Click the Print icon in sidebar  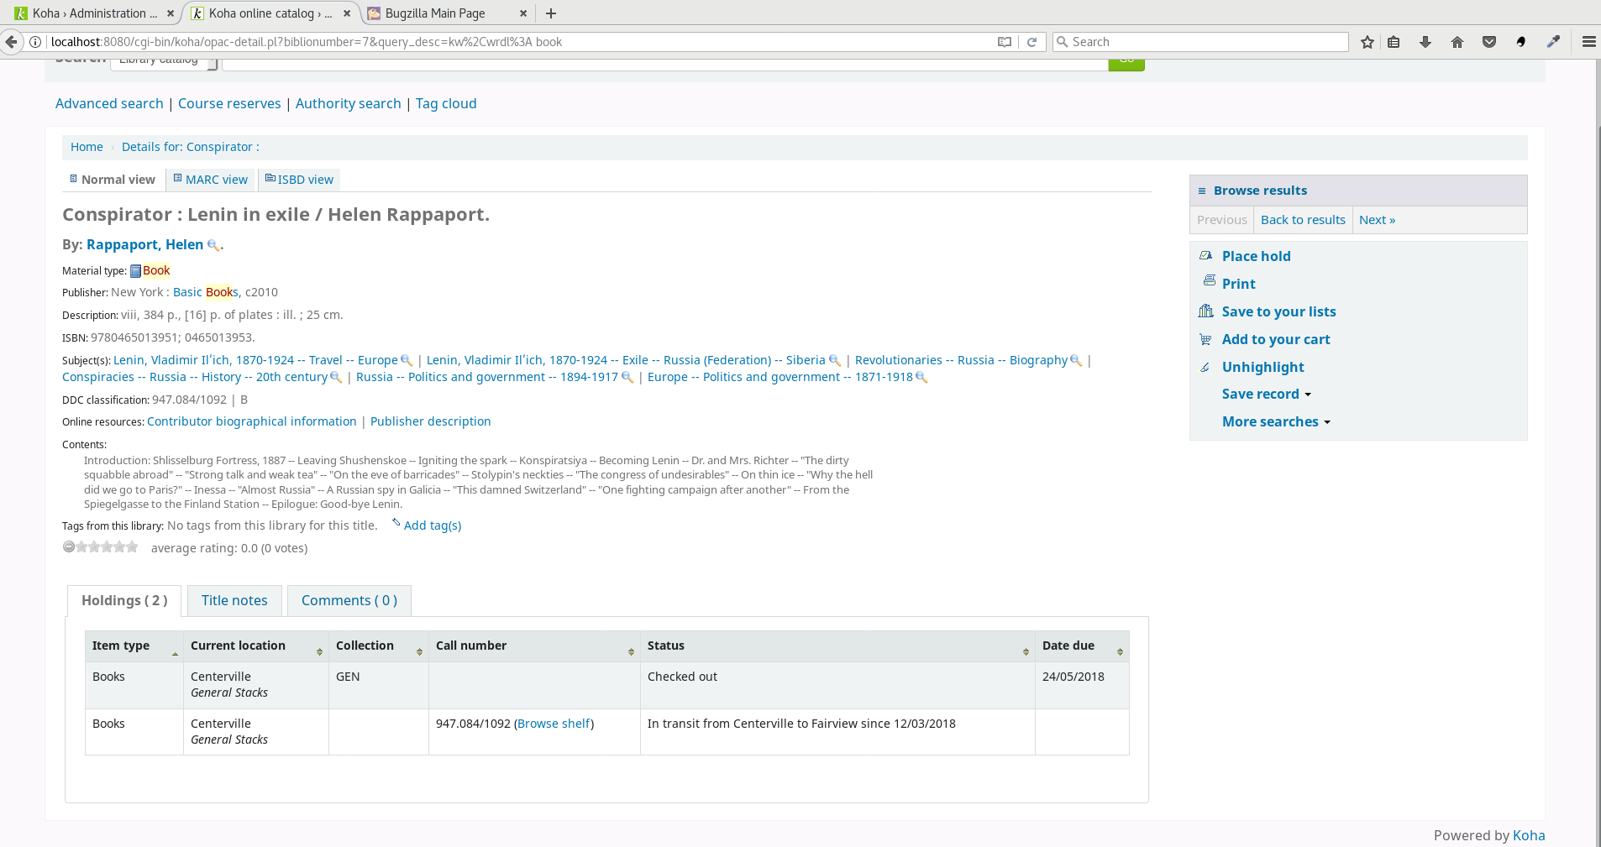coord(1210,281)
